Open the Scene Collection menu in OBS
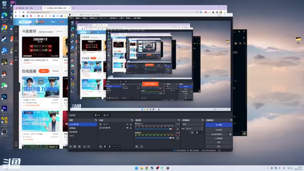Viewport: 304px width, 171px height. (113, 18)
